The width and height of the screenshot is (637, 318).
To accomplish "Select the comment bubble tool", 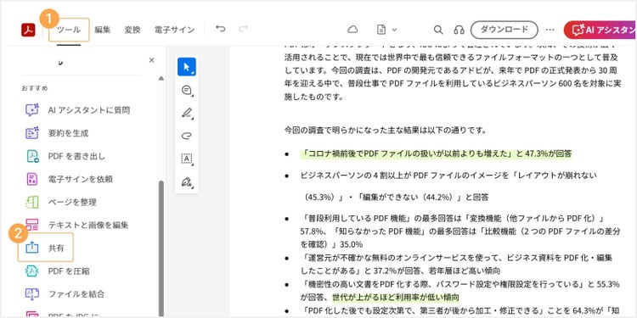I will tap(187, 90).
